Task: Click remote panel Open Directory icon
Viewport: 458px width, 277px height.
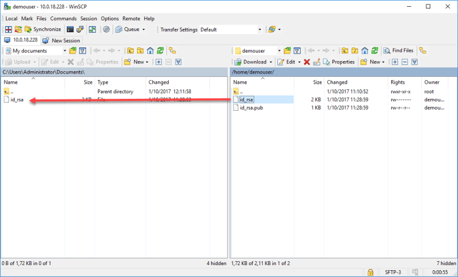Action: [x=288, y=51]
